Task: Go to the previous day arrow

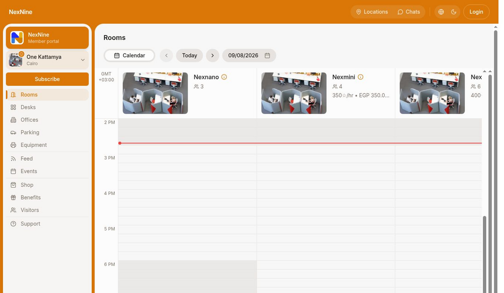Action: click(166, 55)
